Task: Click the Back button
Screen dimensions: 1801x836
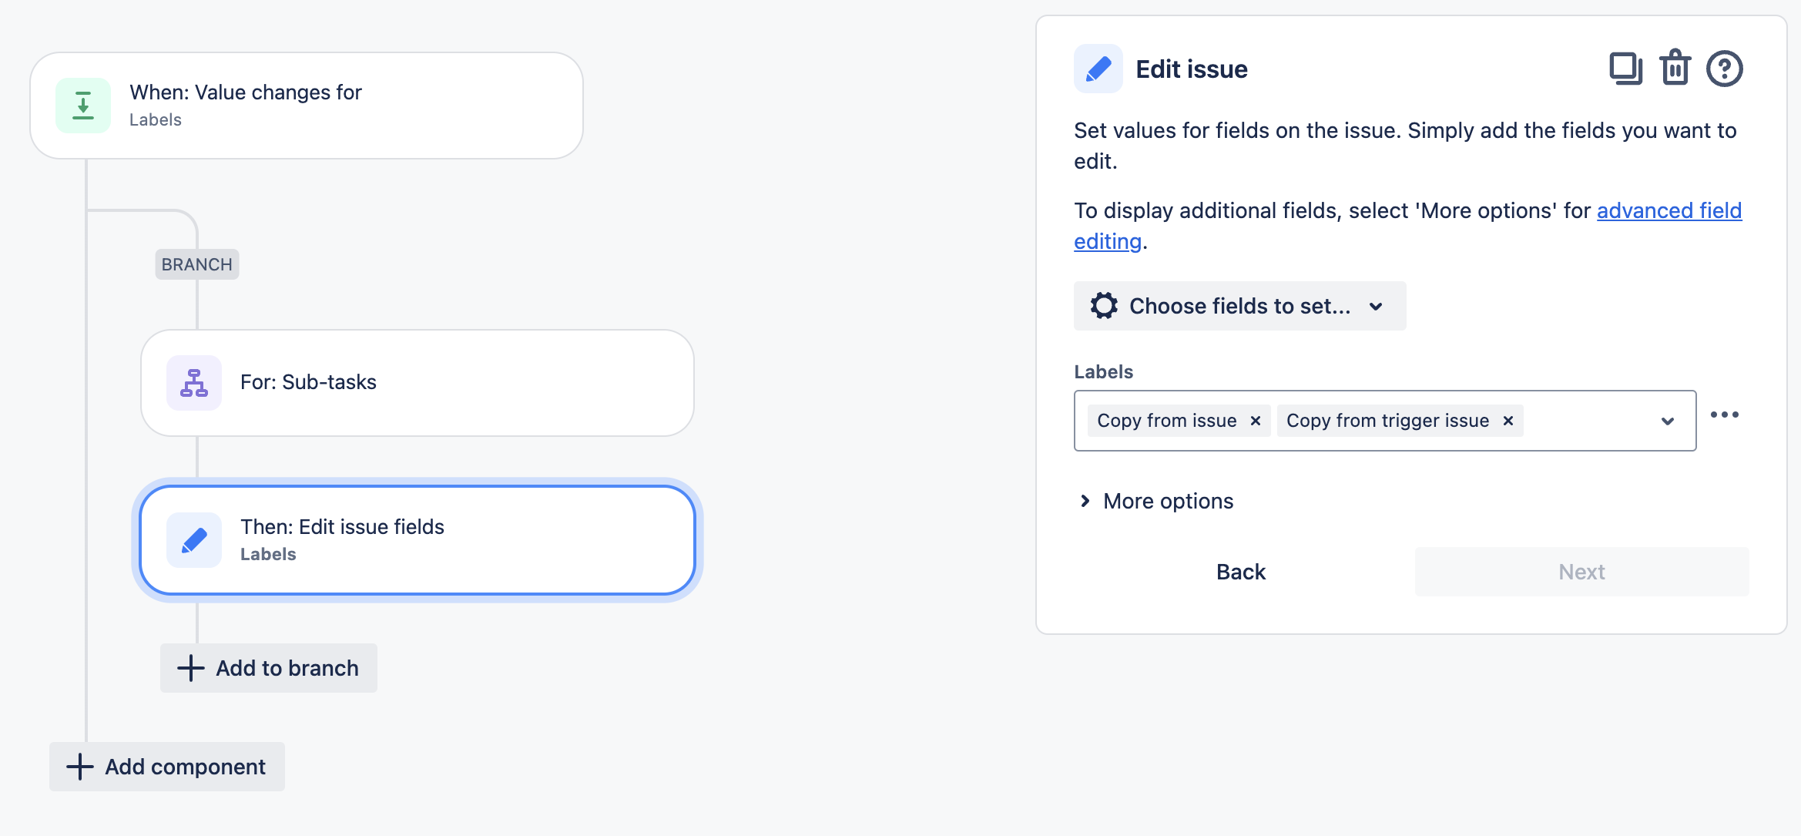Action: pos(1240,571)
